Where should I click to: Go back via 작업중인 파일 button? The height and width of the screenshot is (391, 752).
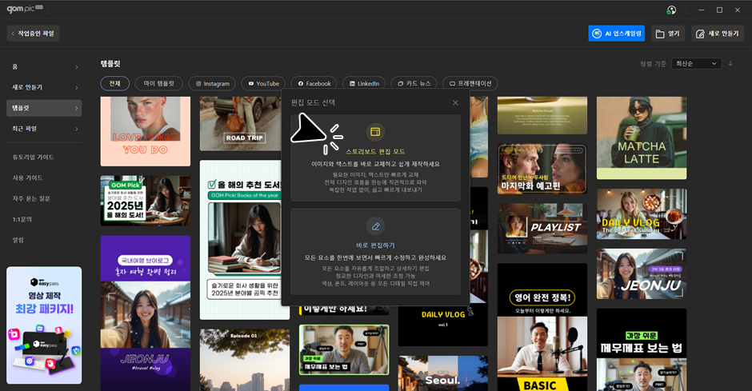point(34,34)
